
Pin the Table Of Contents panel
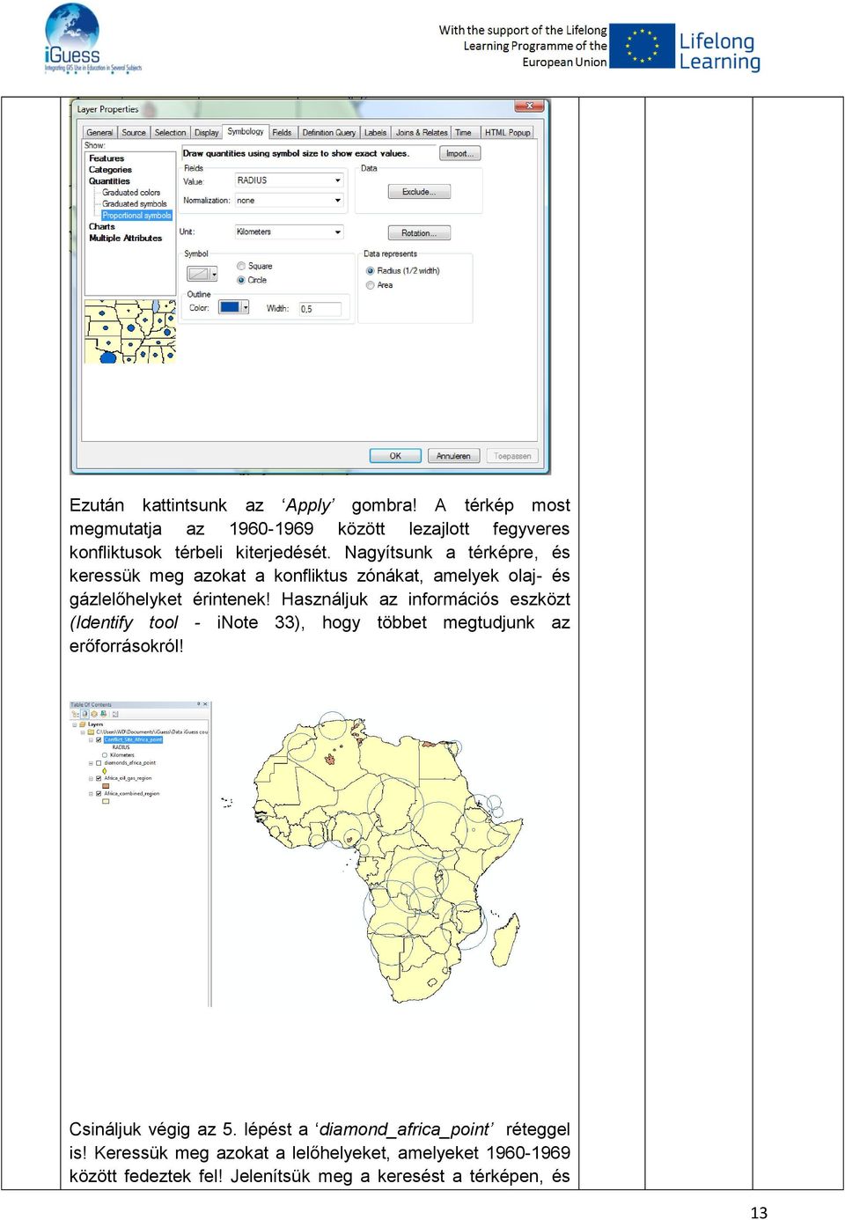pyautogui.click(x=199, y=704)
